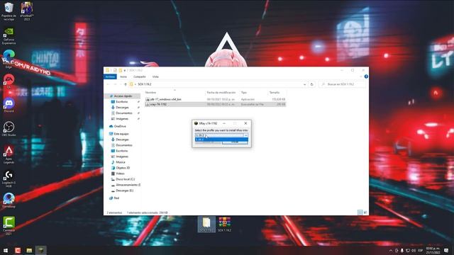Screen dimensions: 454x255
Task: Click the Windows Start button
Action: 6,250
